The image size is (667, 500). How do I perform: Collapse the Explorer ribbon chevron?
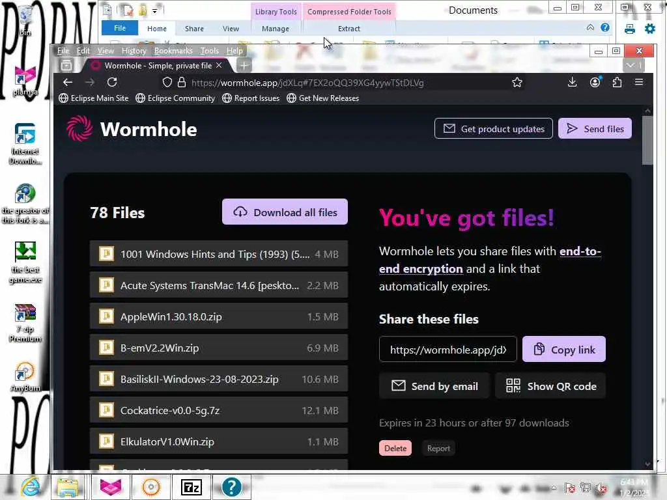(x=590, y=27)
